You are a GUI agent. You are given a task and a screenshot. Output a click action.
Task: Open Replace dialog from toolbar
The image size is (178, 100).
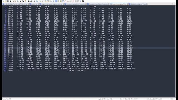pos(37,1)
